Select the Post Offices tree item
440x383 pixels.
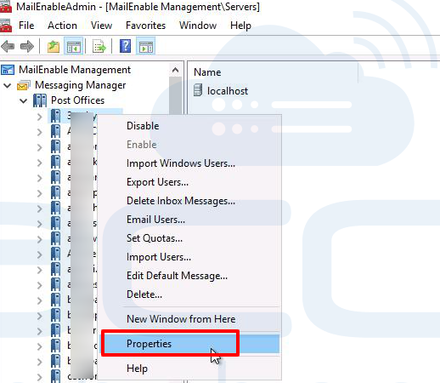click(78, 100)
